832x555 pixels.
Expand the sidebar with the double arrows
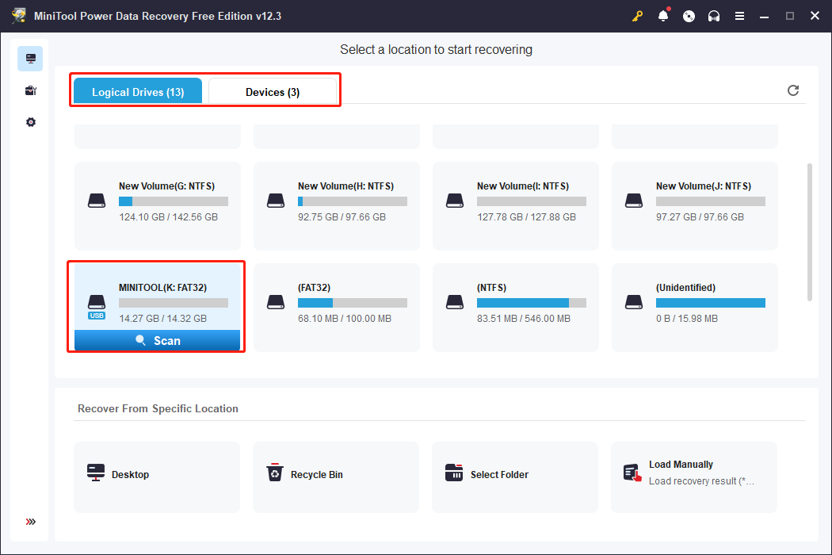click(30, 522)
